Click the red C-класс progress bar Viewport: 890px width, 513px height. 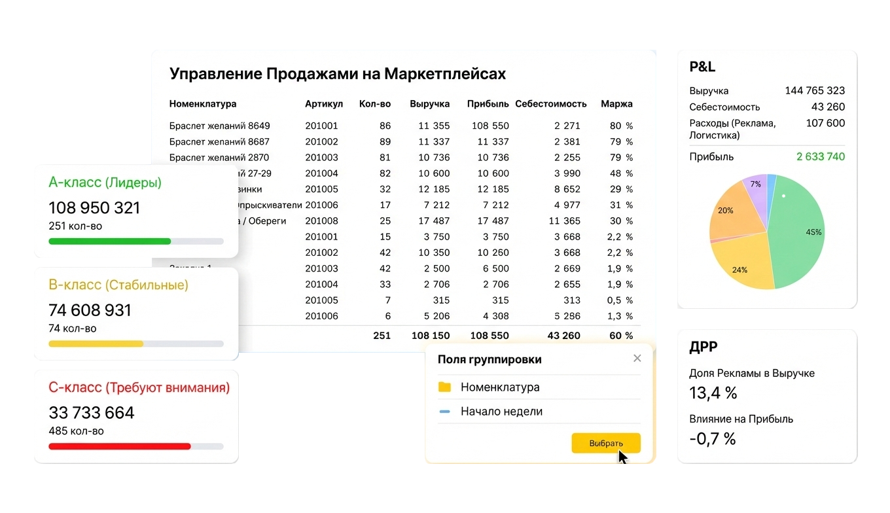tap(119, 446)
